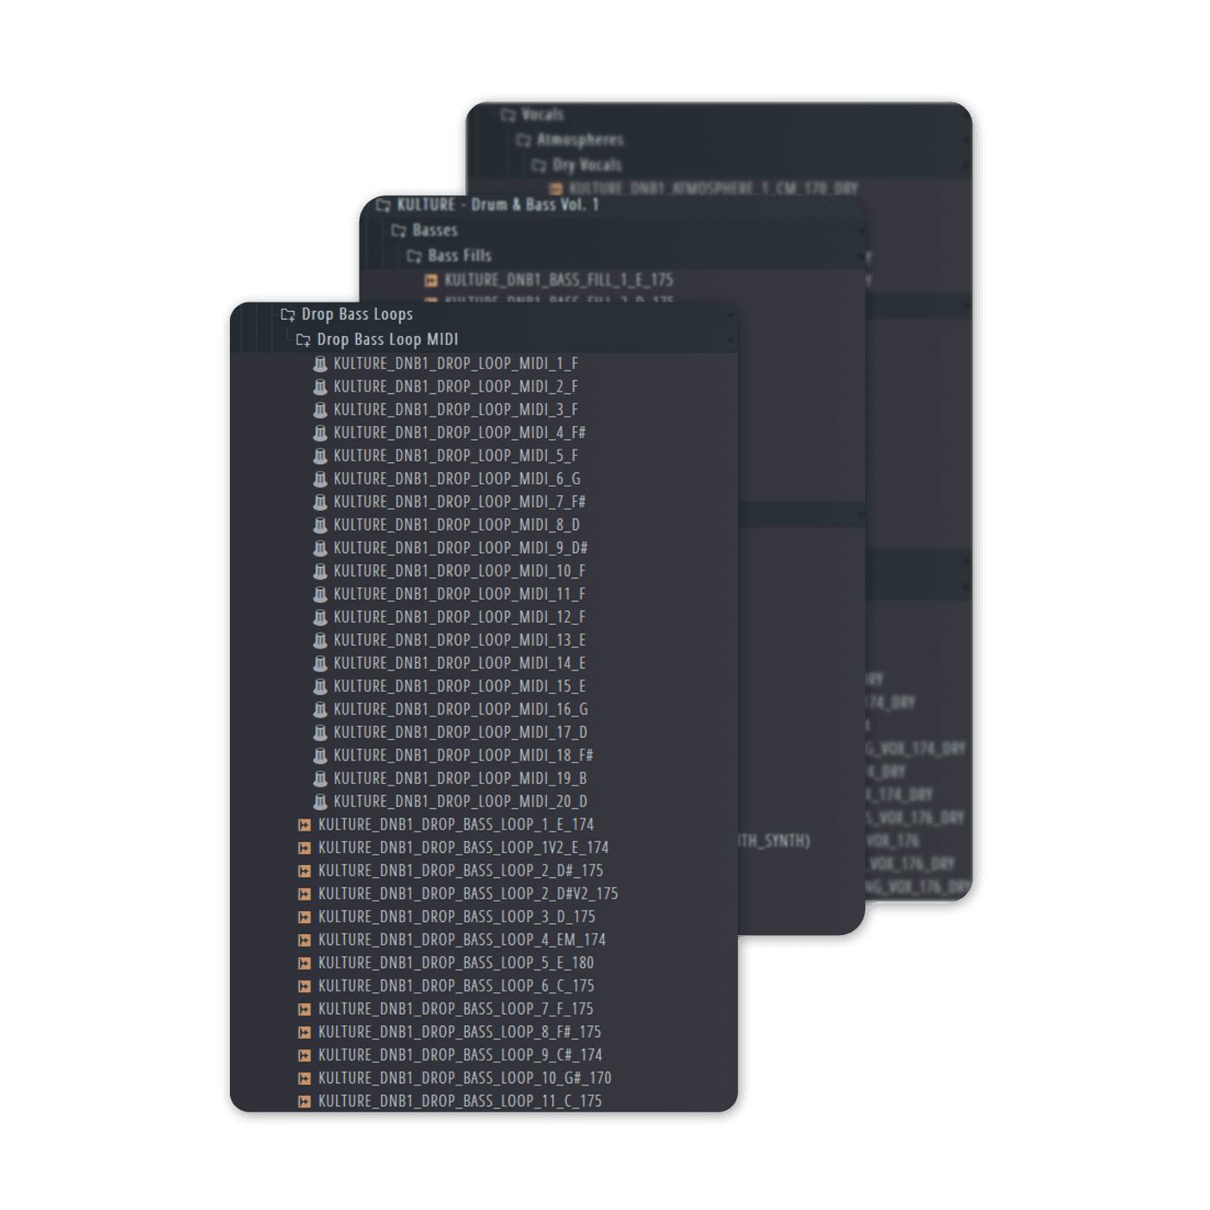Select KULTURE_DNB1_DROP_BASS_LOOP_1V2_E_174 sample

tap(462, 848)
